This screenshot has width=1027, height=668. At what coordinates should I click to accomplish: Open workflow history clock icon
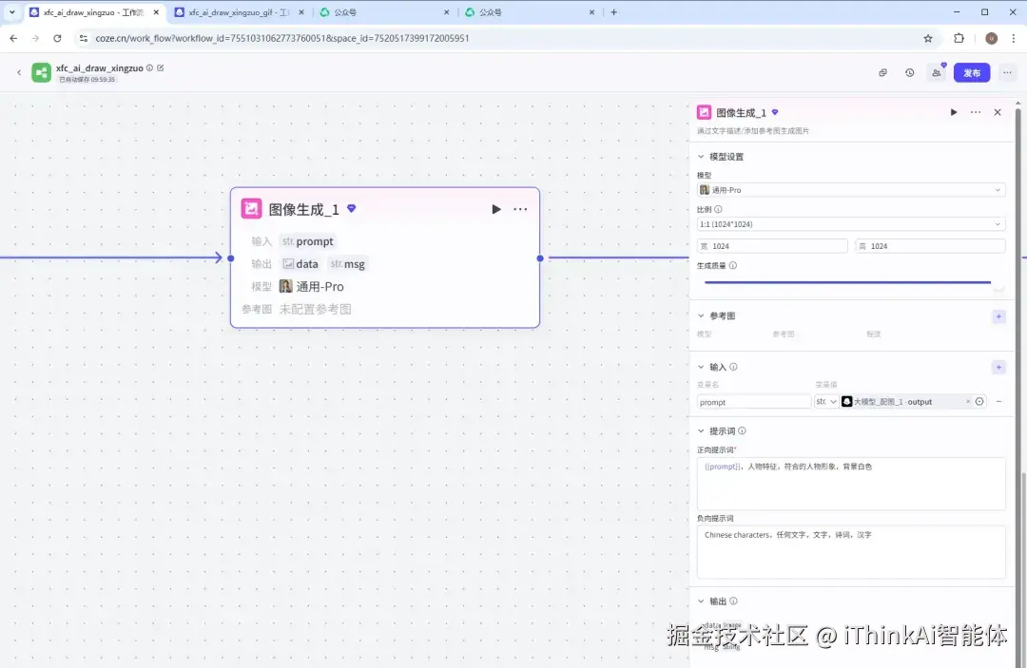(910, 72)
